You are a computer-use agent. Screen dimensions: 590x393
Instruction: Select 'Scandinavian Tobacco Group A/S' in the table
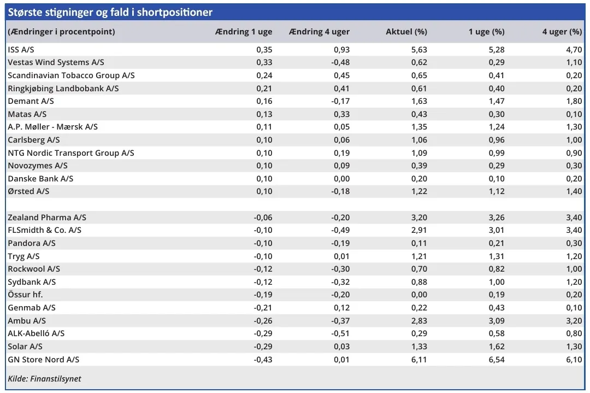[x=71, y=75]
